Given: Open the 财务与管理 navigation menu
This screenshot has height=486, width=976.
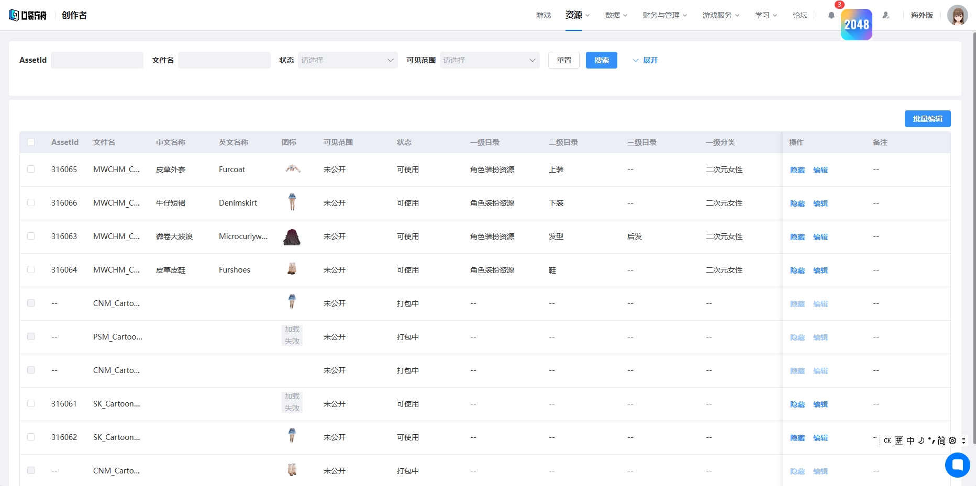Looking at the screenshot, I should (x=665, y=15).
